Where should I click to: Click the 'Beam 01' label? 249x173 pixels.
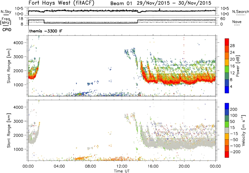(x=121, y=3)
